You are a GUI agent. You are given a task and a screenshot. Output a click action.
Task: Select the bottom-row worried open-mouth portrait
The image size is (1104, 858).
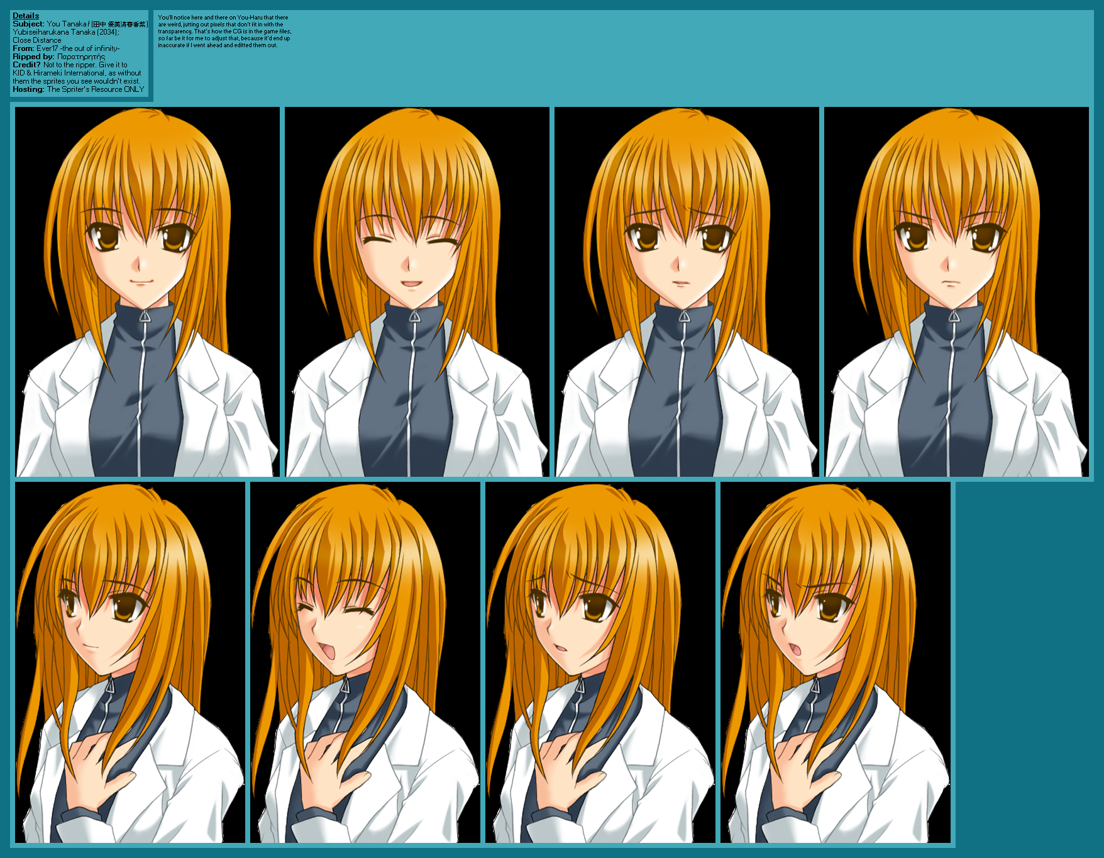pos(600,662)
